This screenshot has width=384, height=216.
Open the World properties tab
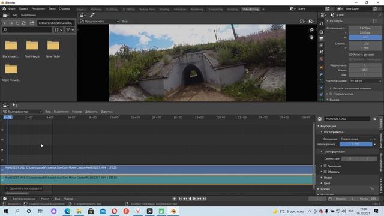322,59
